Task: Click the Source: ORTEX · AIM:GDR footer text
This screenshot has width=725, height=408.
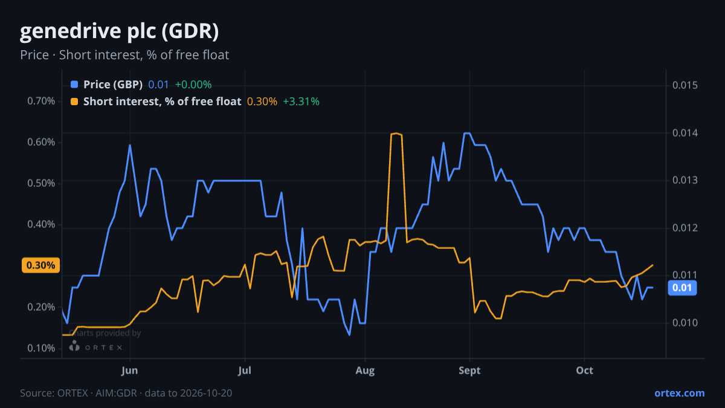Action: pos(126,393)
